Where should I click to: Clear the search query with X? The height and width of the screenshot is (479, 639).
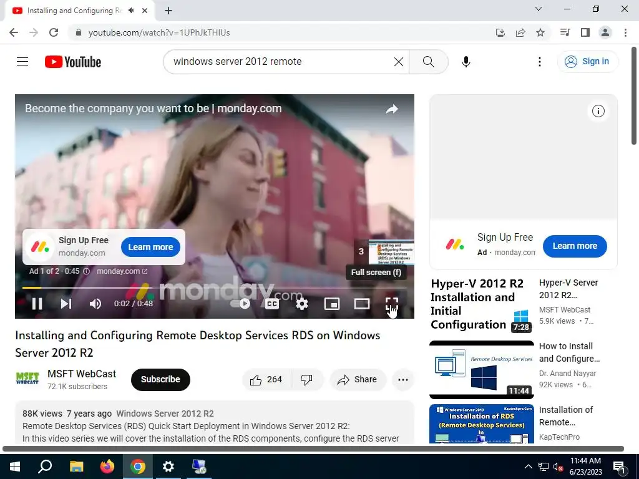click(x=399, y=62)
